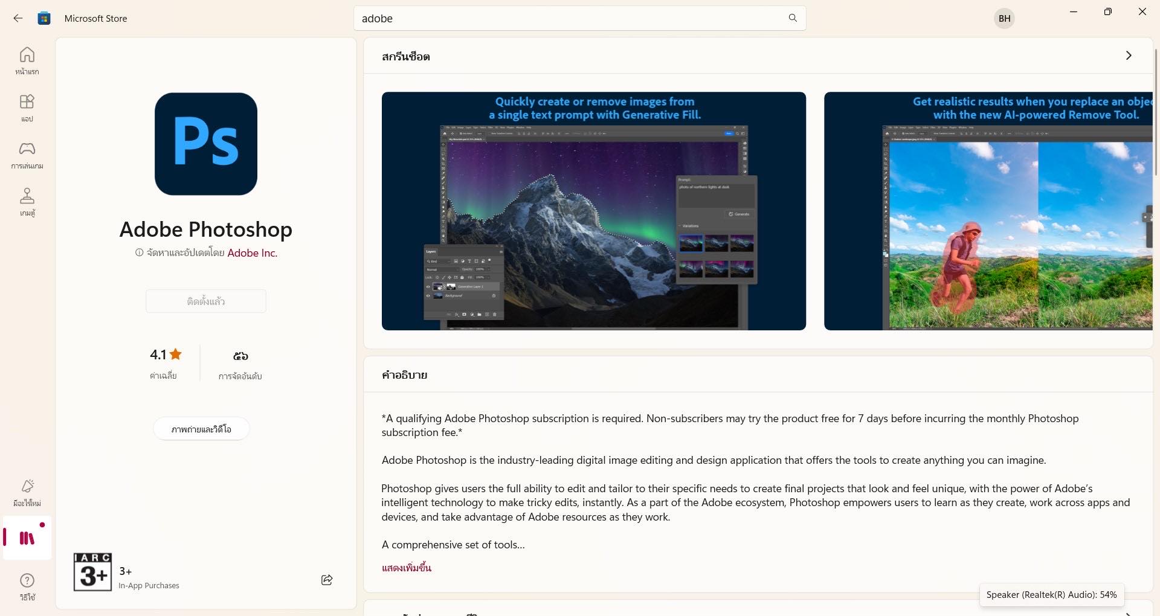Go back using the back arrow
This screenshot has height=616, width=1160.
(x=18, y=18)
